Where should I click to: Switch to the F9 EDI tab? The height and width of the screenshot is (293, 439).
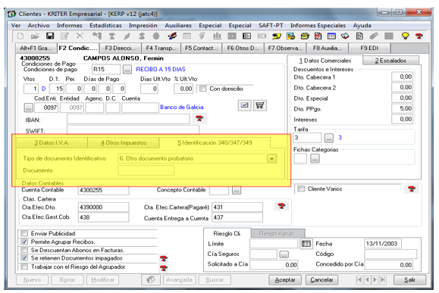point(369,48)
